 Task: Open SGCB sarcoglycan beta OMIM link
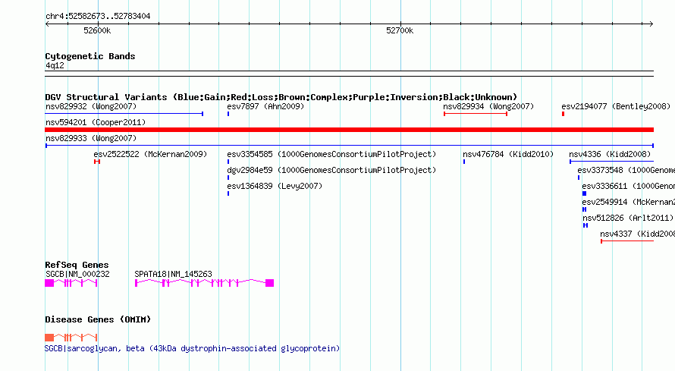pos(192,348)
